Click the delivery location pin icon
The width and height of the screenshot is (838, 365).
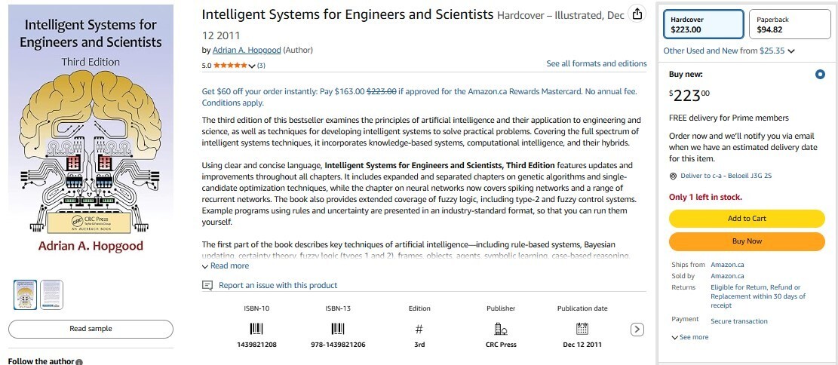[x=673, y=176]
